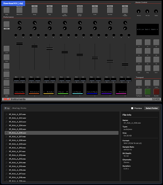163x185 pixels.
Task: Select drum pad 1 with red indicator
Action: (x=19, y=89)
